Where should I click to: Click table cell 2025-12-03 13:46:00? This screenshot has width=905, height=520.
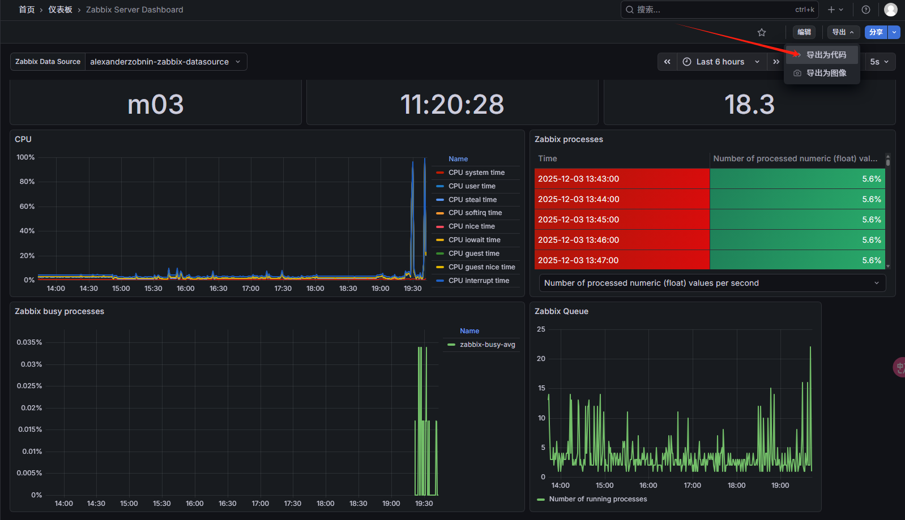pyautogui.click(x=622, y=240)
